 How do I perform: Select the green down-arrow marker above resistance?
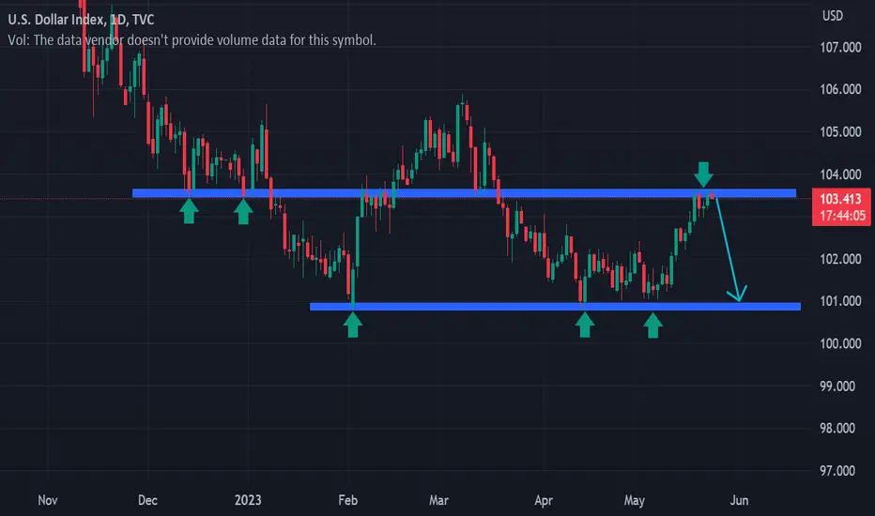[x=703, y=175]
